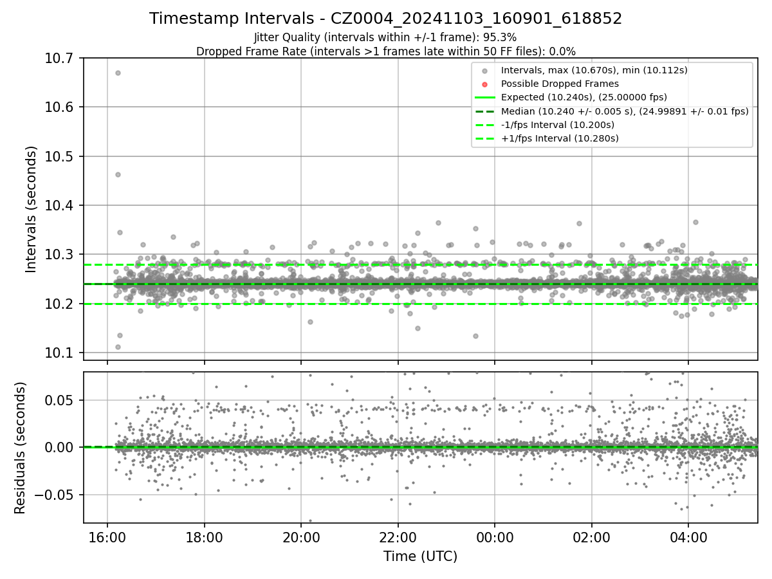
Task: Select the 'Dropped Frame Rate' 0.0% subtitle line
Action: coord(385,51)
